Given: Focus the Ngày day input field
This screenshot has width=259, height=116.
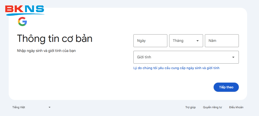Looking at the screenshot, I should click(150, 41).
